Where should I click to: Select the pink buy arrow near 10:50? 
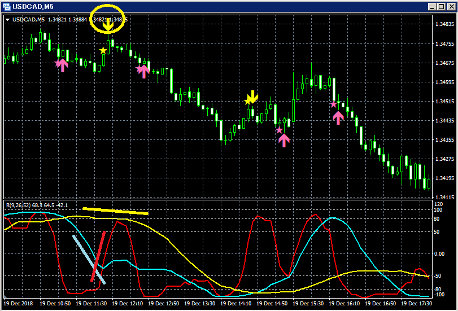pyautogui.click(x=63, y=65)
